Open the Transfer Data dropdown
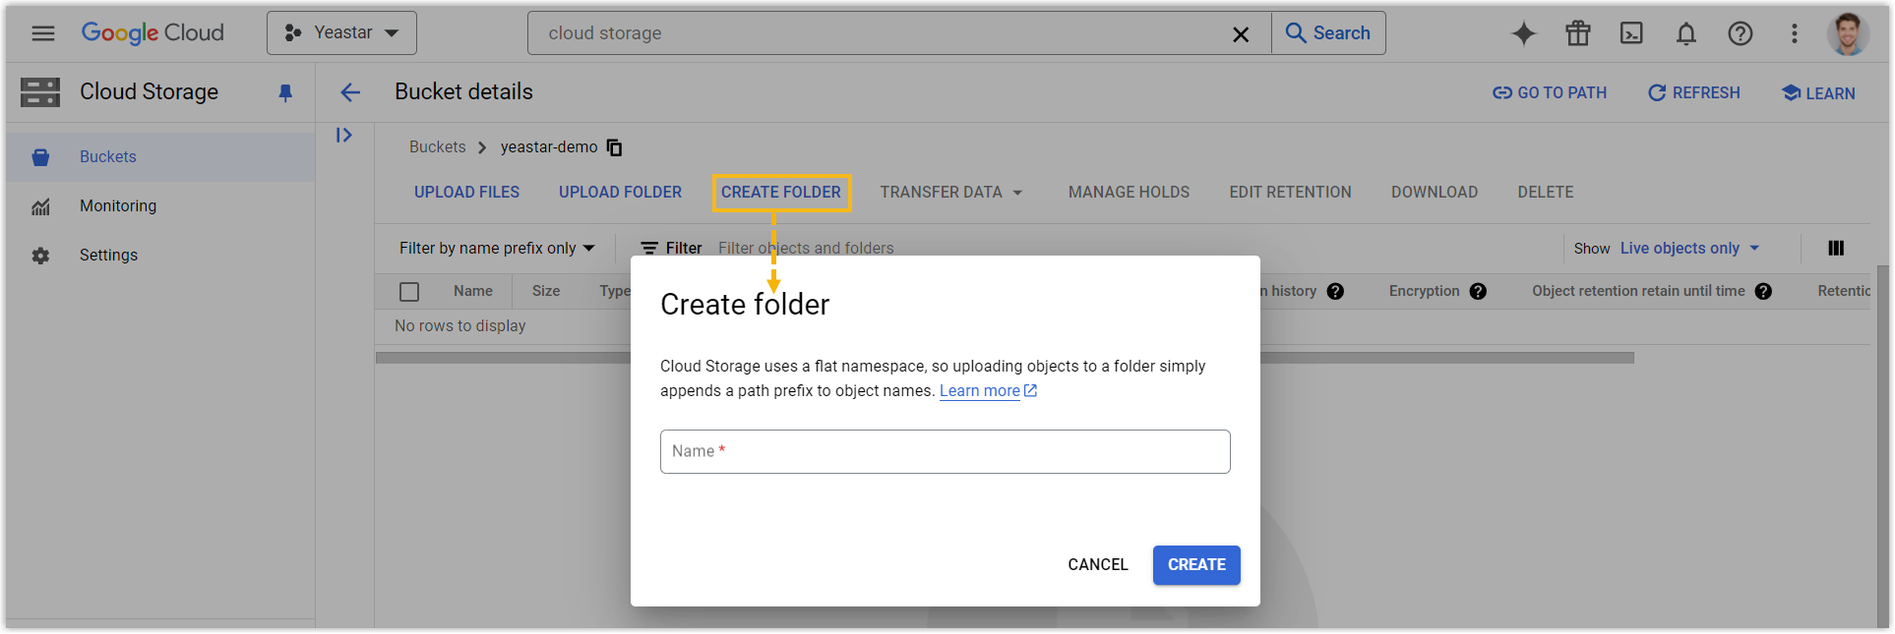Image resolution: width=1895 pixels, height=634 pixels. click(950, 193)
